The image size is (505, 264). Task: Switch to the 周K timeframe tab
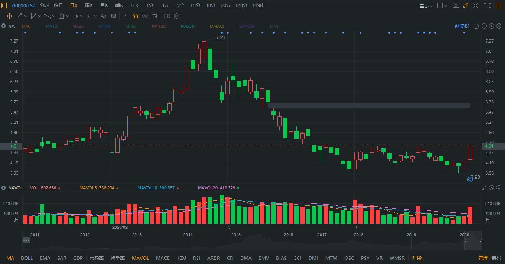click(x=89, y=5)
